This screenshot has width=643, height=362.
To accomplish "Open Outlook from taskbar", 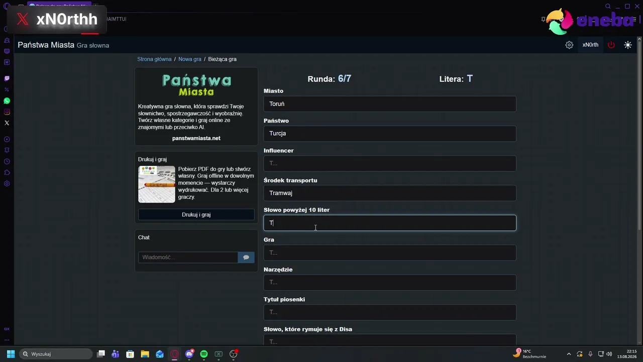I will coord(160,354).
